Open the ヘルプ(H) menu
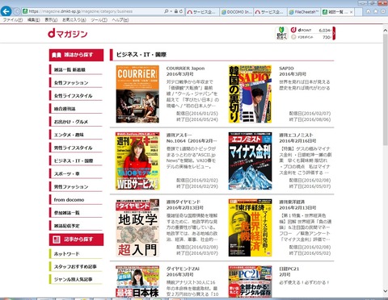This screenshot has height=300, width=388. click(120, 20)
